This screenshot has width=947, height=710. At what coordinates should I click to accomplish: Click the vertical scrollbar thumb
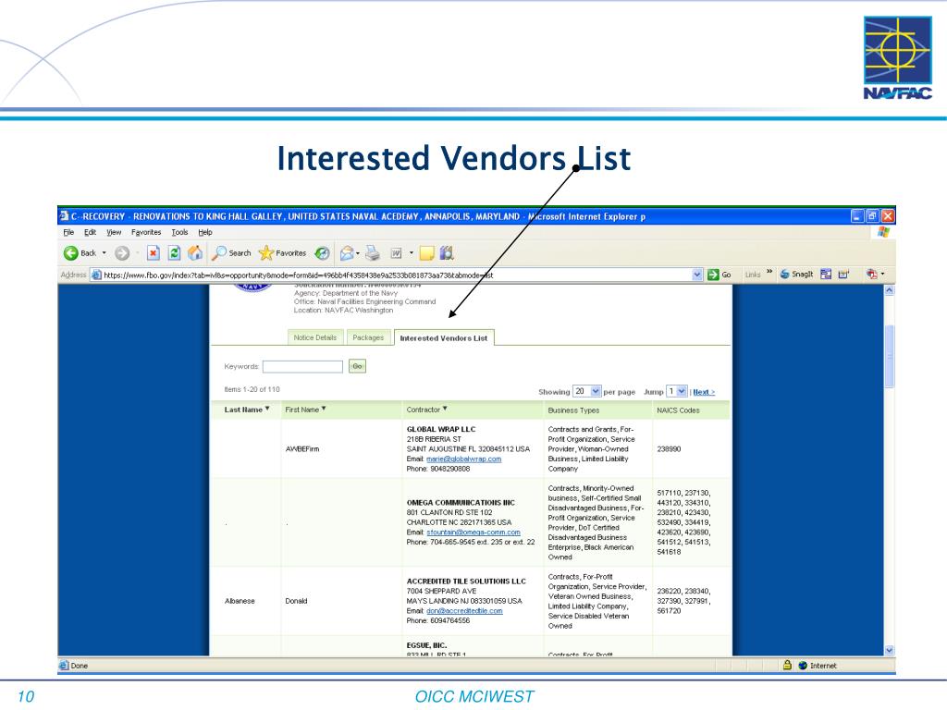click(x=889, y=356)
